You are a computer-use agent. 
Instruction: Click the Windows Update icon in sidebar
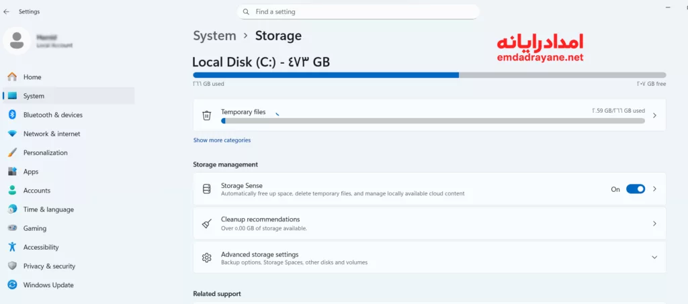pos(12,285)
